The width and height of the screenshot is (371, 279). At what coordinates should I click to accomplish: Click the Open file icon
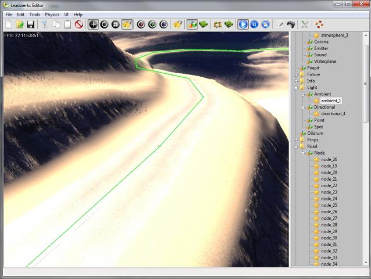coord(20,24)
